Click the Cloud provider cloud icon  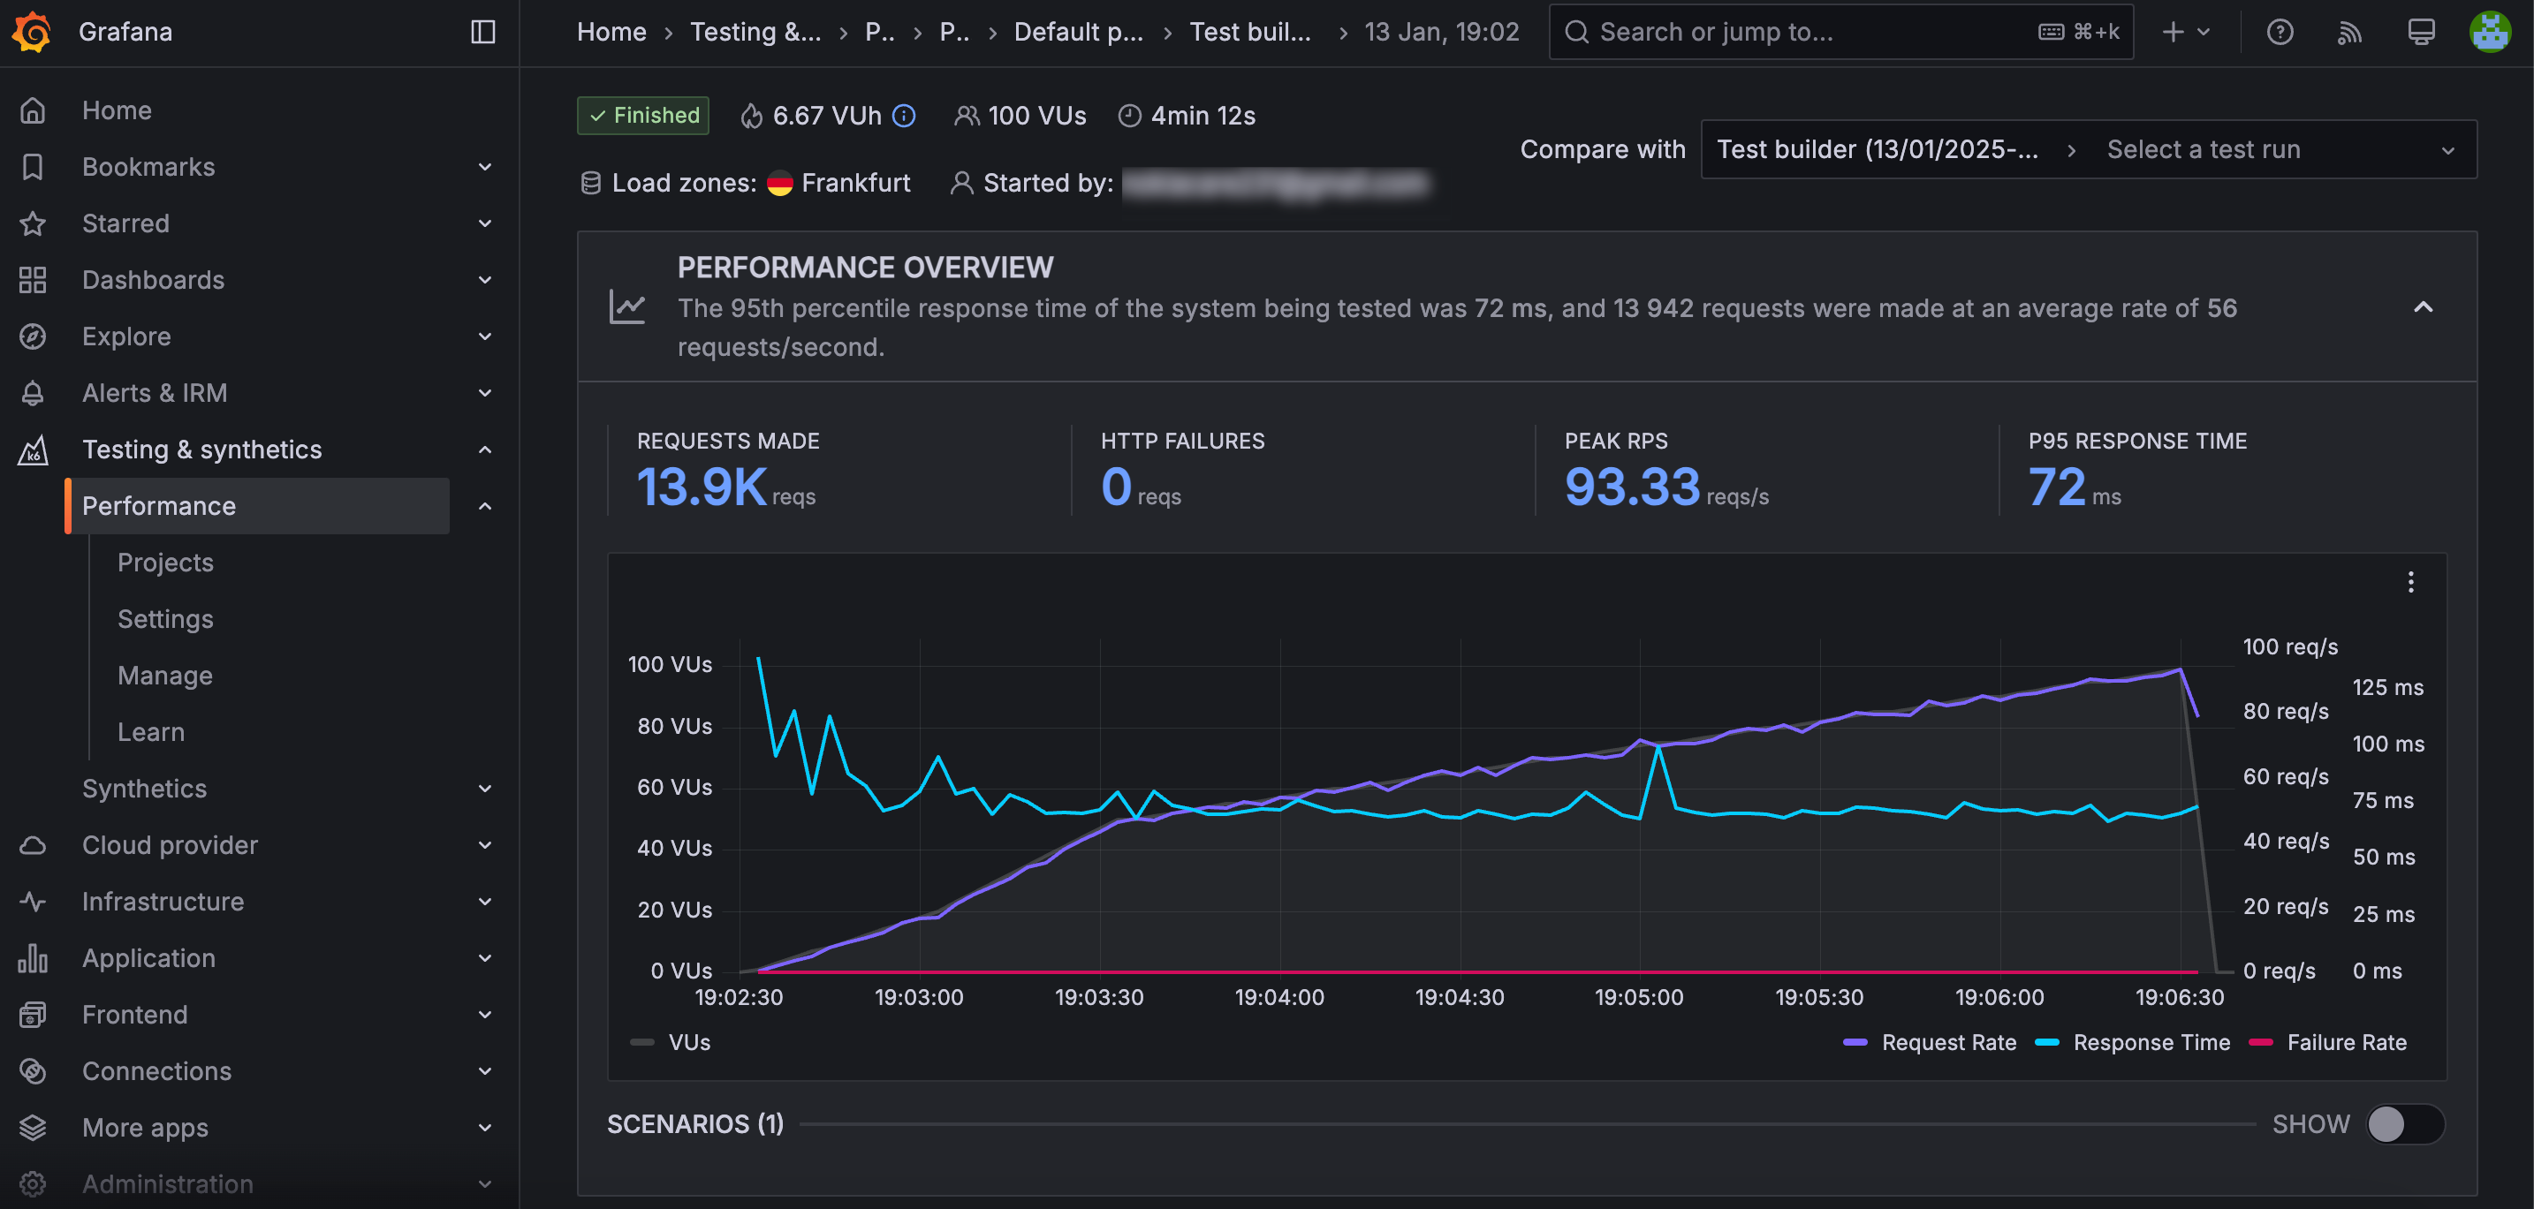[33, 845]
